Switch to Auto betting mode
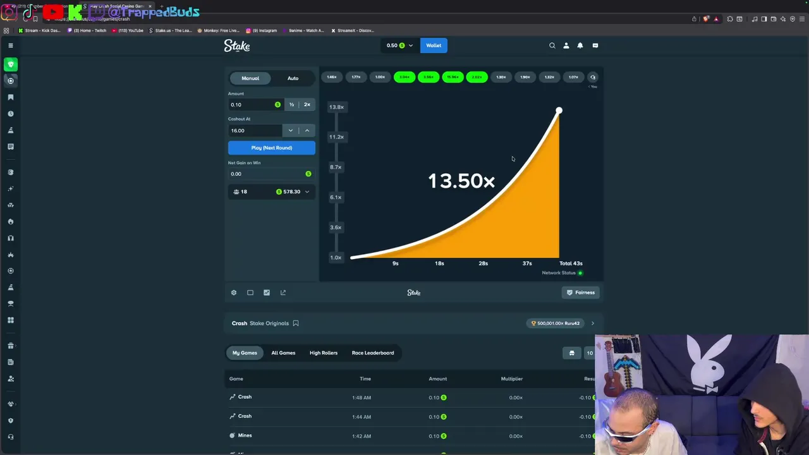809x455 pixels. click(x=293, y=78)
